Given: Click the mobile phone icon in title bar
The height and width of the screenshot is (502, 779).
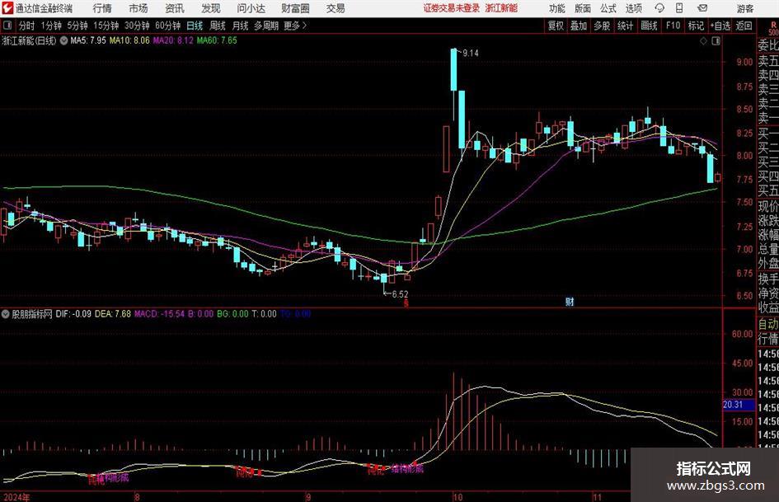Looking at the screenshot, I should coord(679,8).
